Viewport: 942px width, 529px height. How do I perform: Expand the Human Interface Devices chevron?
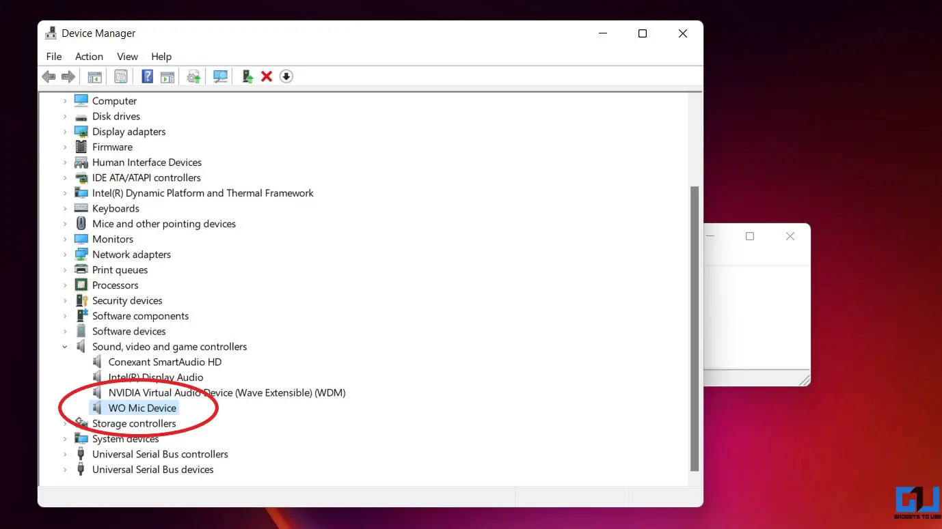(65, 162)
